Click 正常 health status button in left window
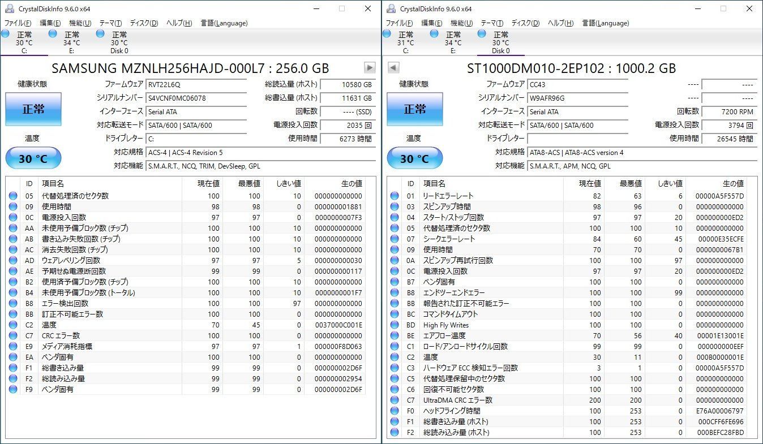The height and width of the screenshot is (444, 763). (33, 109)
